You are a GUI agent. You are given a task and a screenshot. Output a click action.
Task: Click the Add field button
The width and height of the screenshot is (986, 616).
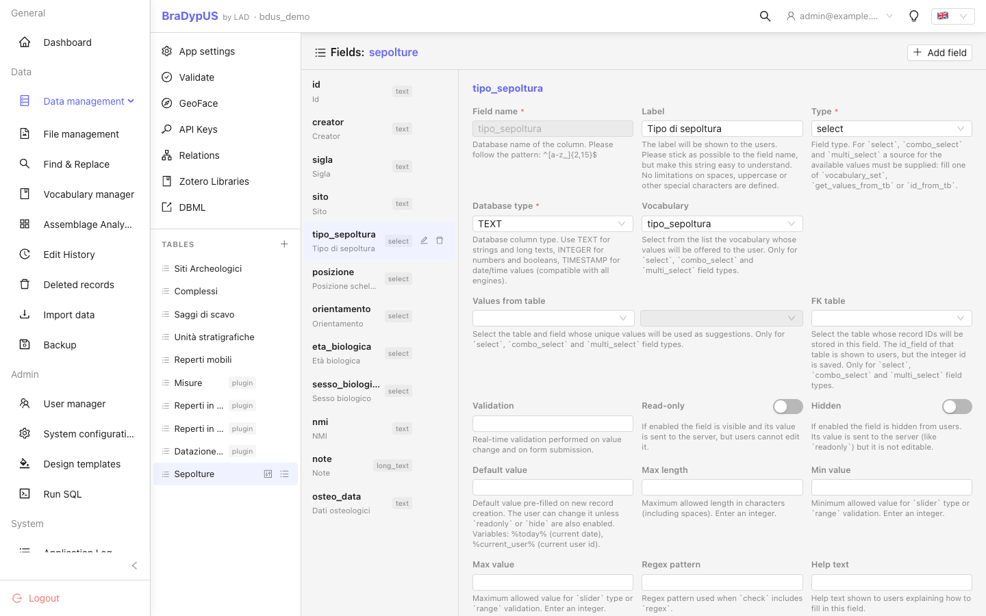coord(939,53)
